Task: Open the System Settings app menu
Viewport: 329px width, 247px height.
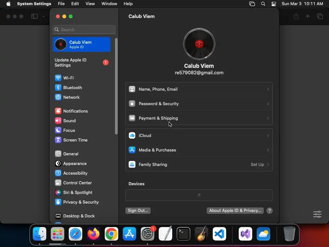Action: point(34,4)
